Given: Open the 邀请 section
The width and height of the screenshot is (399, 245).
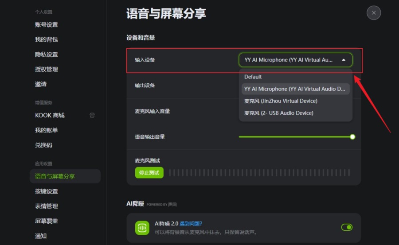Looking at the screenshot, I should click(41, 84).
